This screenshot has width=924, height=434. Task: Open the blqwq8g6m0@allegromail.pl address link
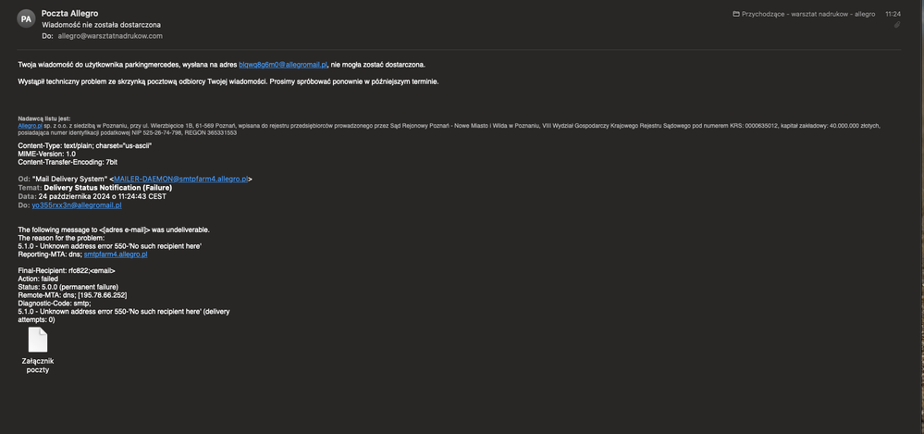[283, 64]
